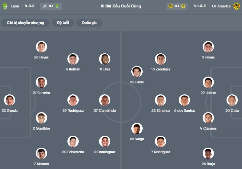The width and height of the screenshot is (242, 169).
Task: Click player 33 Salas's avatar
Action: click(137, 72)
